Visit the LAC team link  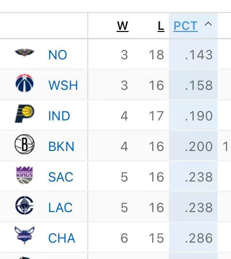[60, 208]
